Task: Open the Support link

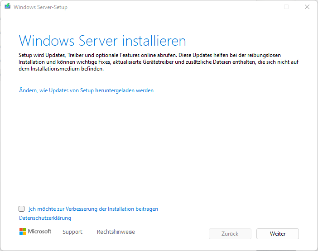Action: (x=72, y=232)
